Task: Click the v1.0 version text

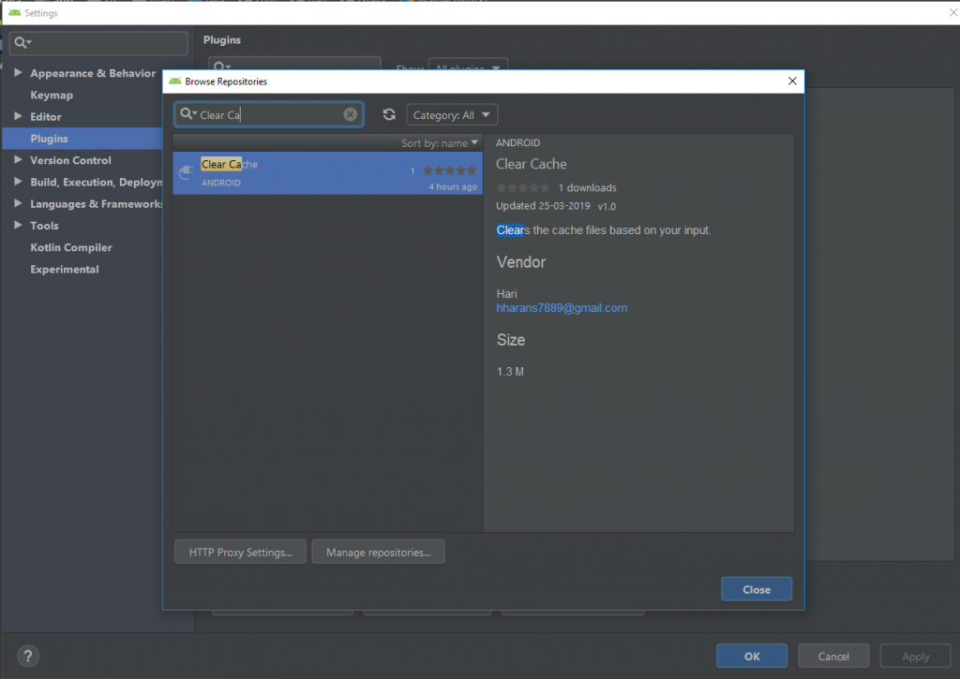Action: click(x=607, y=206)
